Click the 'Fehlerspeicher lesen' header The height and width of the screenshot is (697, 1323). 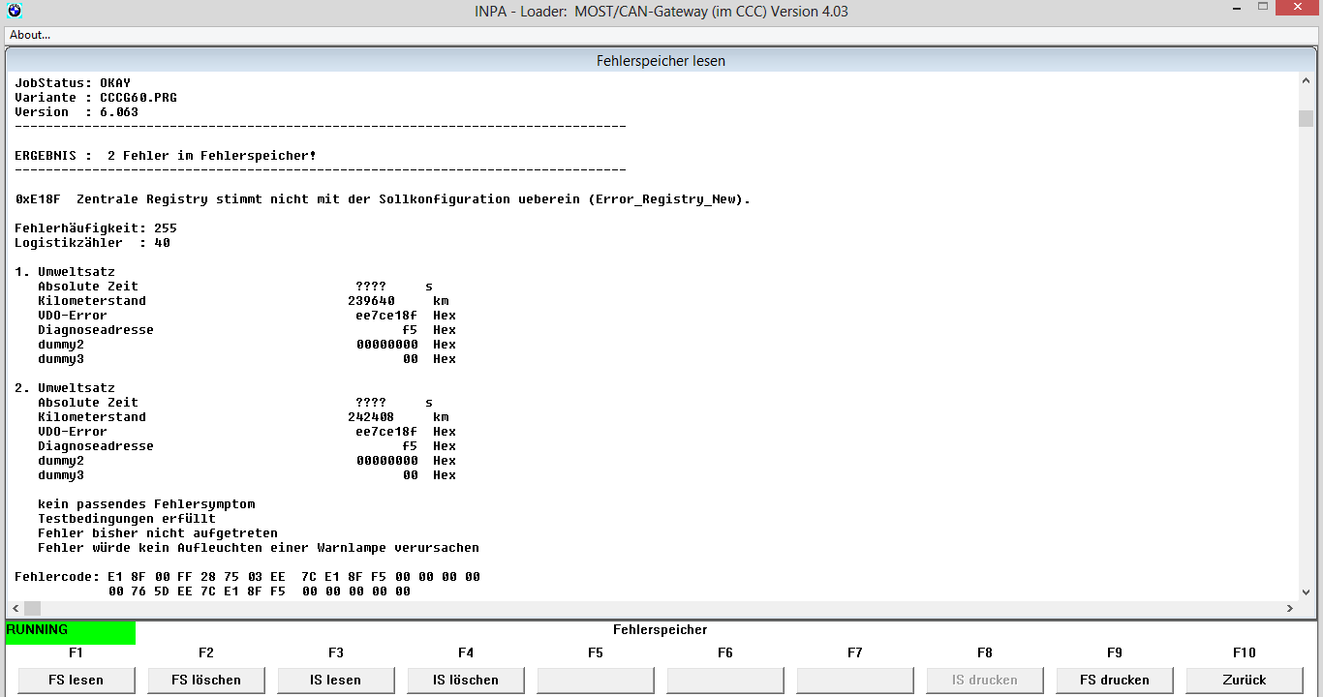coord(661,61)
